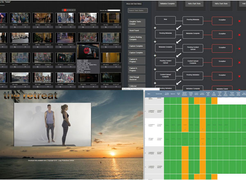Select Daughter Tasks Created in status list
This screenshot has width=246, height=180.
point(137,22)
